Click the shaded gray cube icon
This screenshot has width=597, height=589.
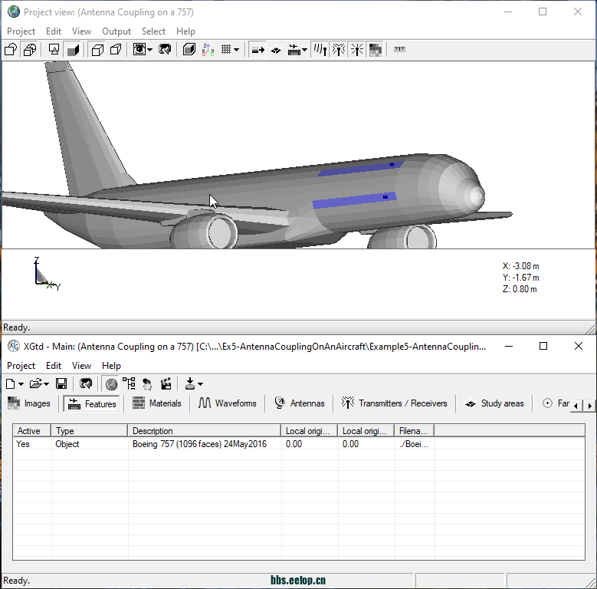click(189, 50)
